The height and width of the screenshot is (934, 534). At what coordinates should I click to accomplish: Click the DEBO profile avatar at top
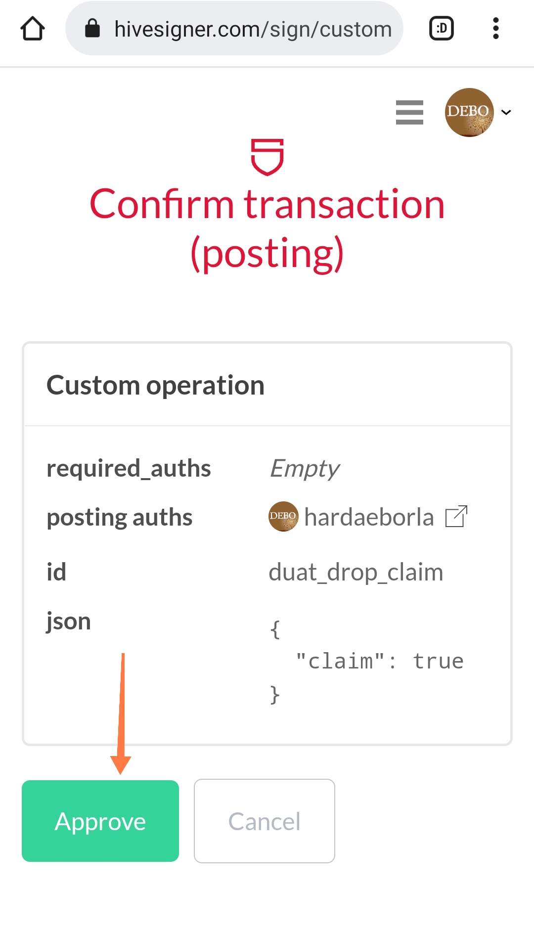pos(469,112)
